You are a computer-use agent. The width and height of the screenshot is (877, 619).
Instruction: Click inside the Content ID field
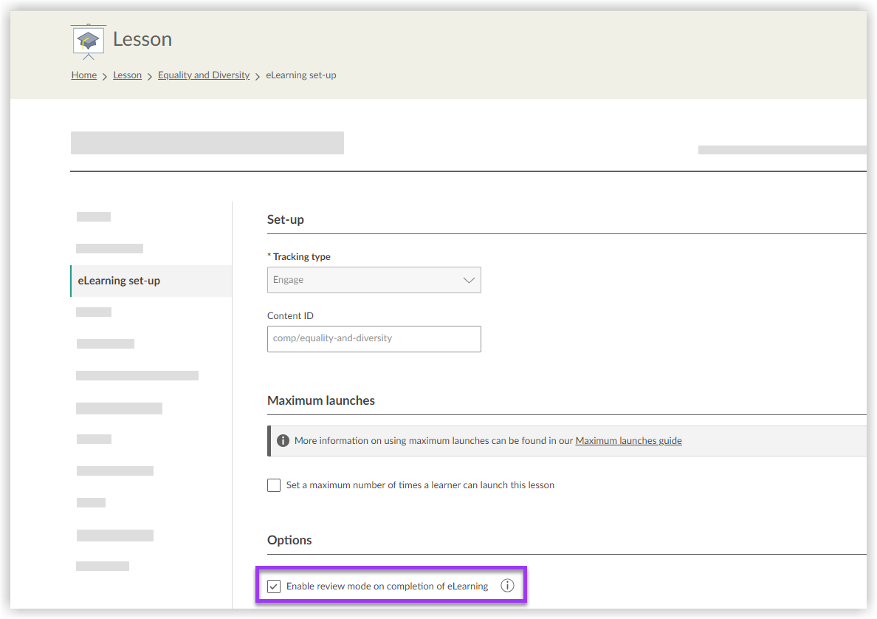coord(374,338)
